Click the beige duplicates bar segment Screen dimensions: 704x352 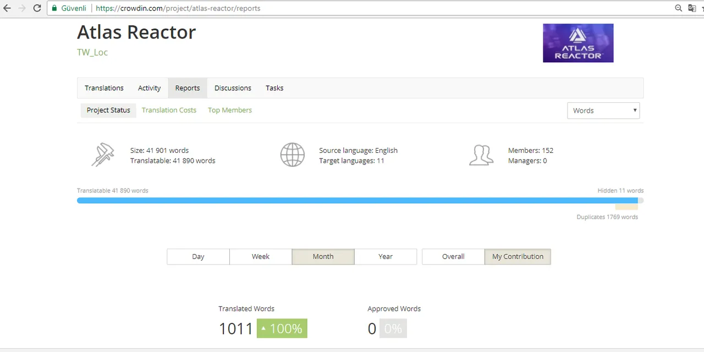(x=626, y=207)
